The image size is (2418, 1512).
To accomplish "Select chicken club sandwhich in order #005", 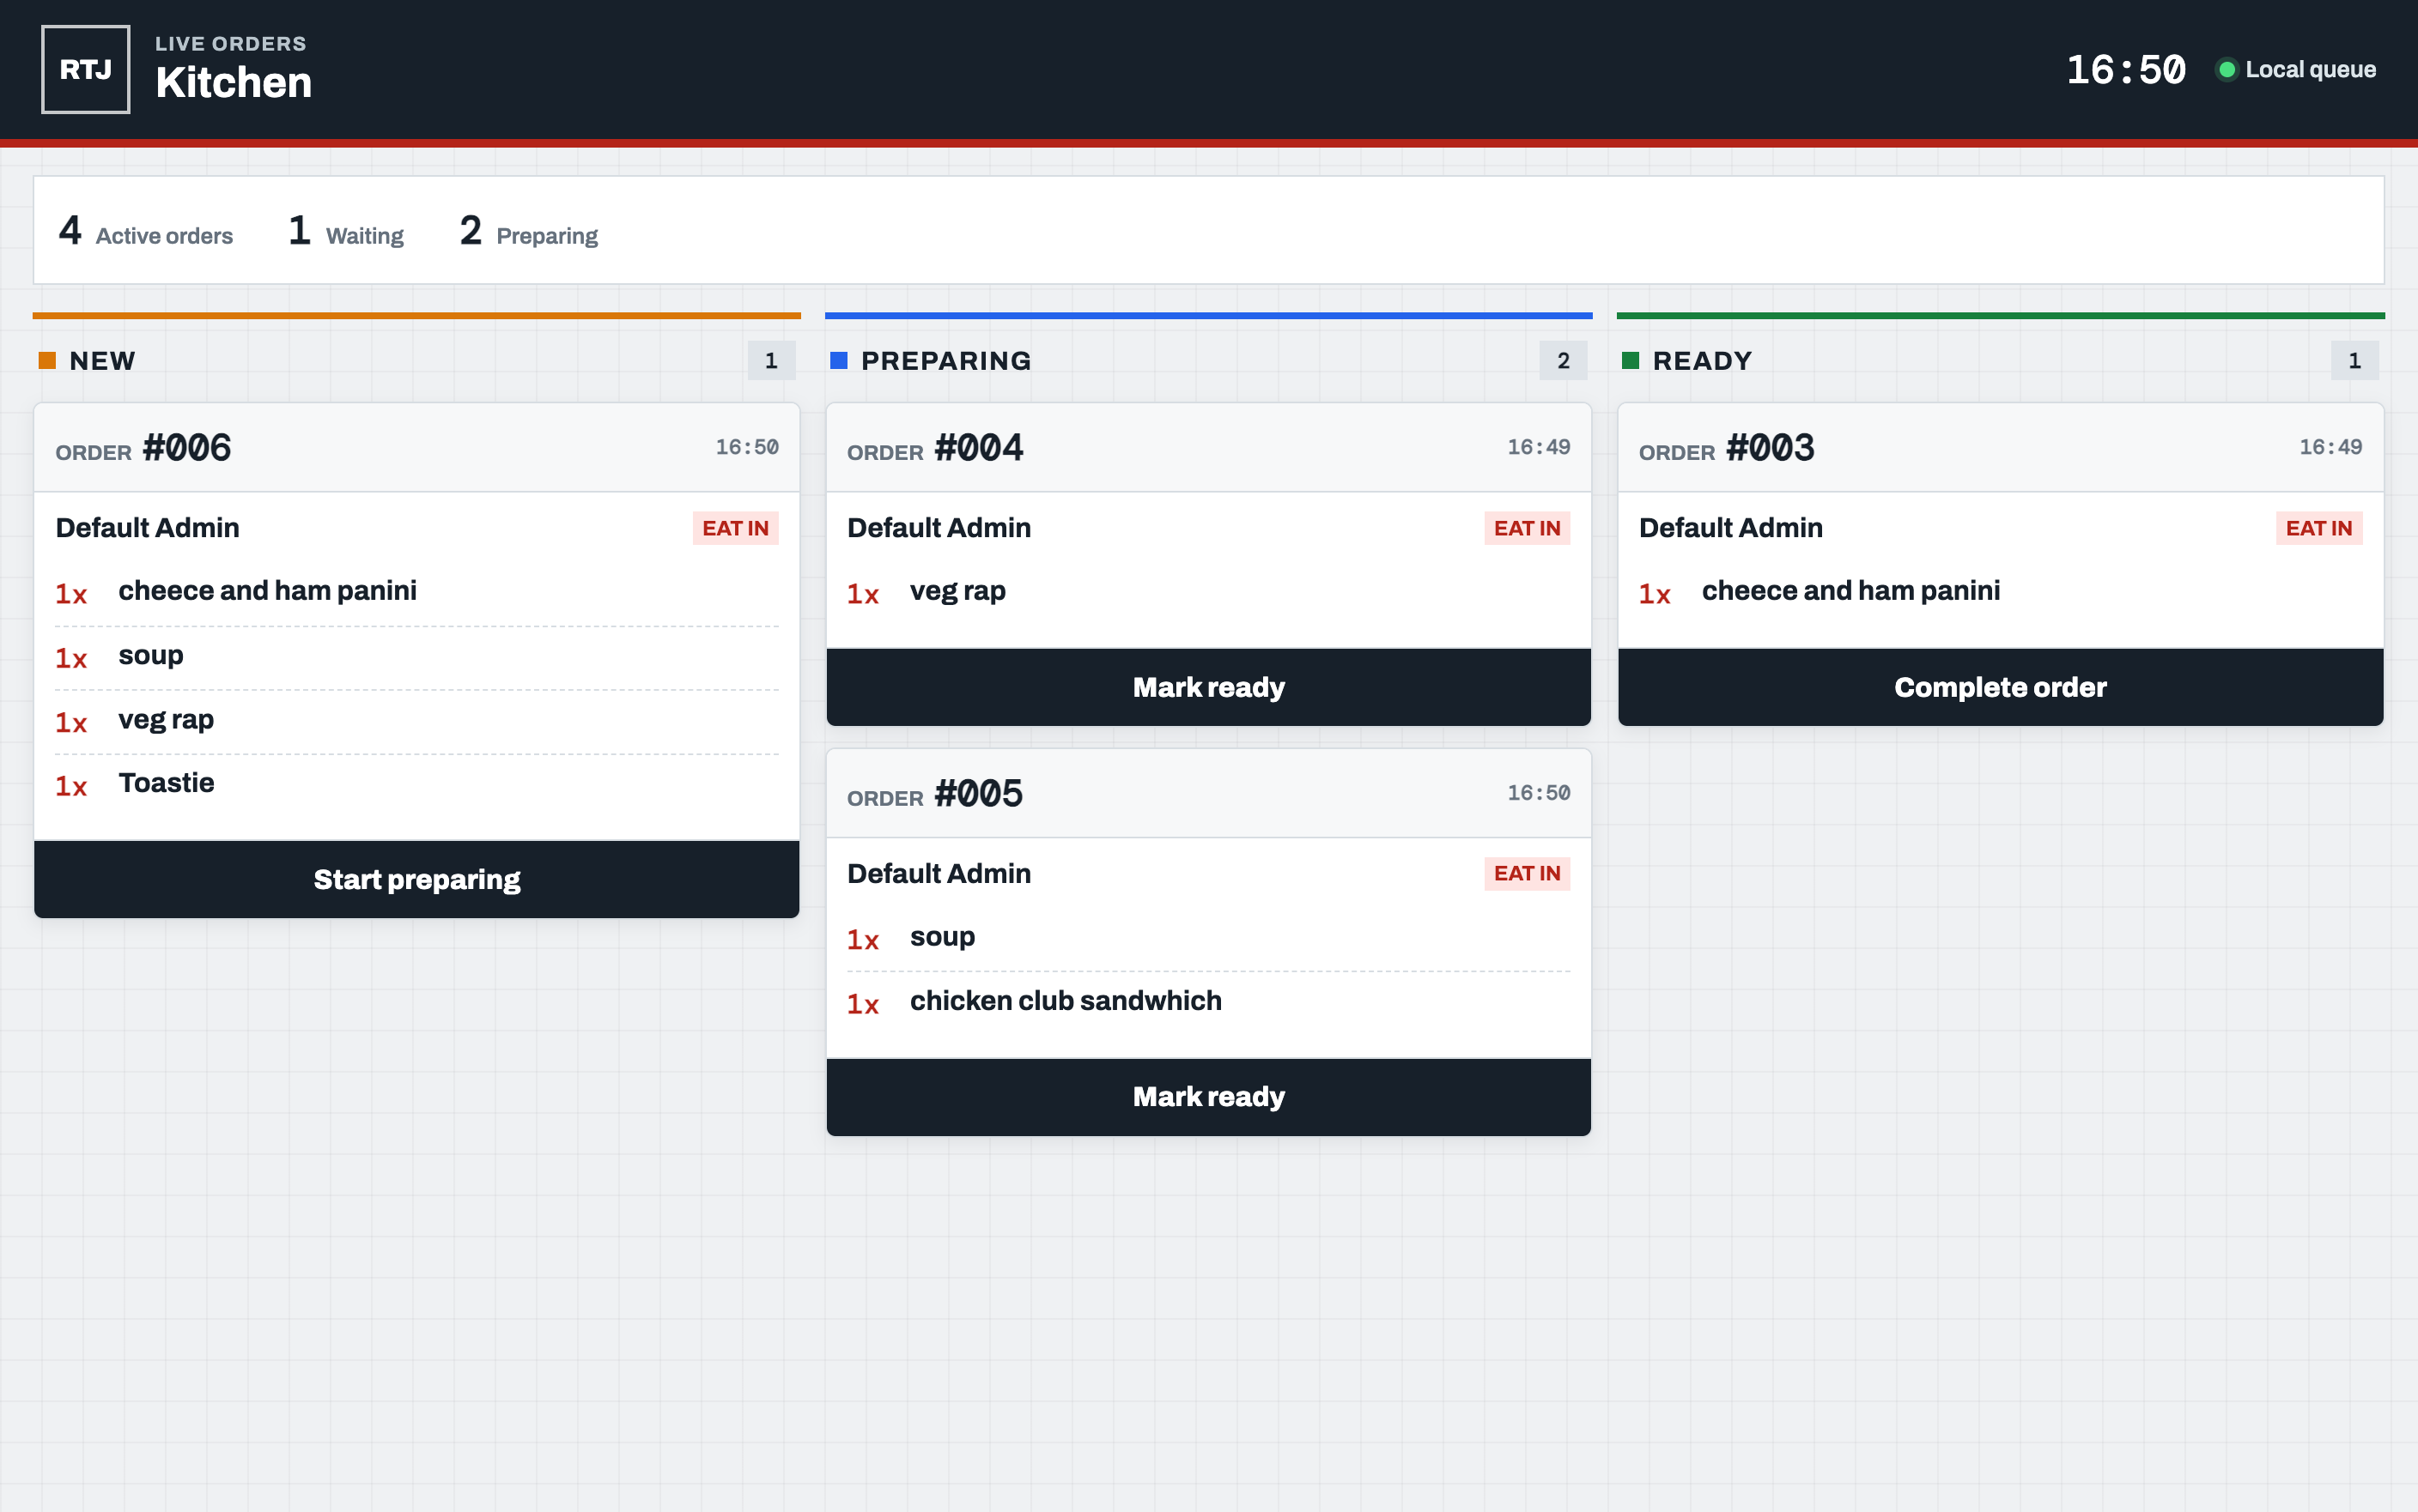I will point(1208,1002).
